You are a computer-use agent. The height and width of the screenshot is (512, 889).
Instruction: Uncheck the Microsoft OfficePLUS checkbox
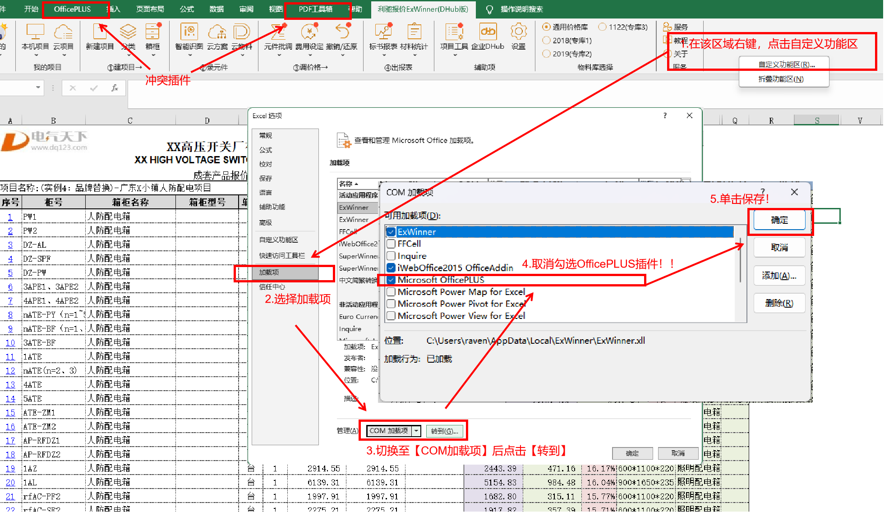pos(391,280)
